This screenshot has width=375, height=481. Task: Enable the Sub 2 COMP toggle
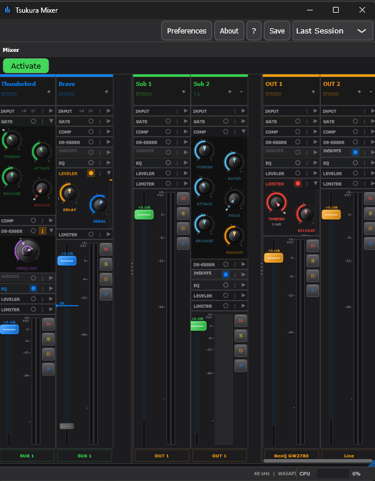226,131
